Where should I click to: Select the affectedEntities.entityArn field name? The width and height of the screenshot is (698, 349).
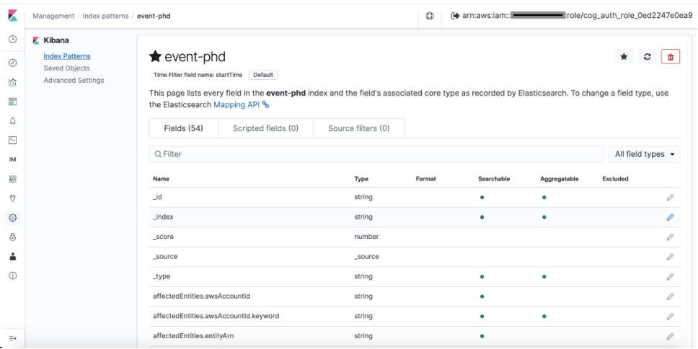tap(193, 336)
